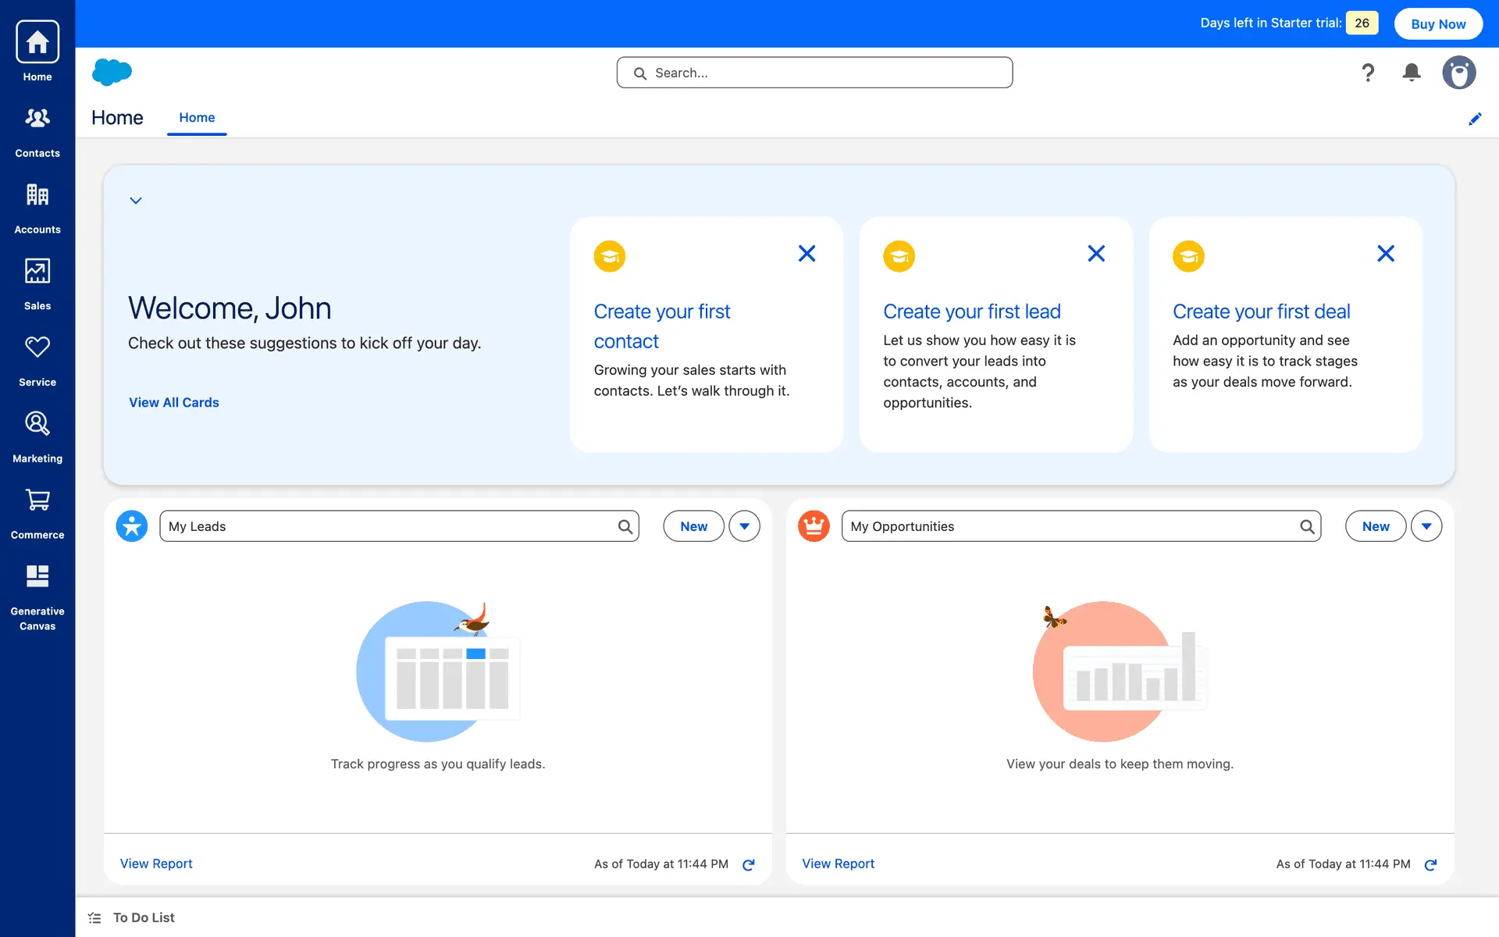1499x937 pixels.
Task: Click View All Cards link
Action: point(173,402)
